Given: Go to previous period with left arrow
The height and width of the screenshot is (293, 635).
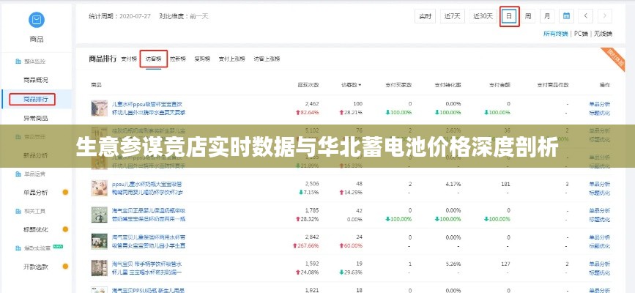Looking at the screenshot, I should 586,16.
